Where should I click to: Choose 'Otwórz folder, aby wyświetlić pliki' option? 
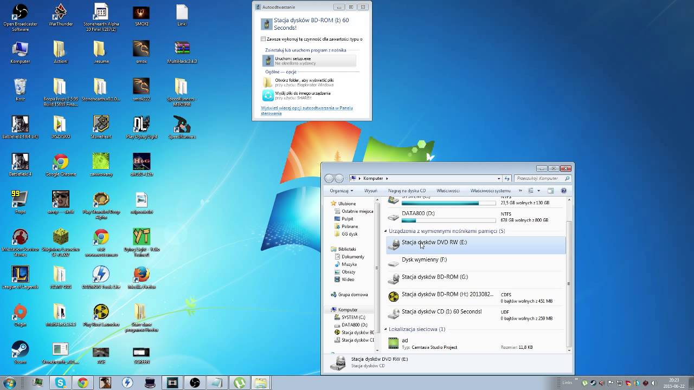pyautogui.click(x=309, y=82)
